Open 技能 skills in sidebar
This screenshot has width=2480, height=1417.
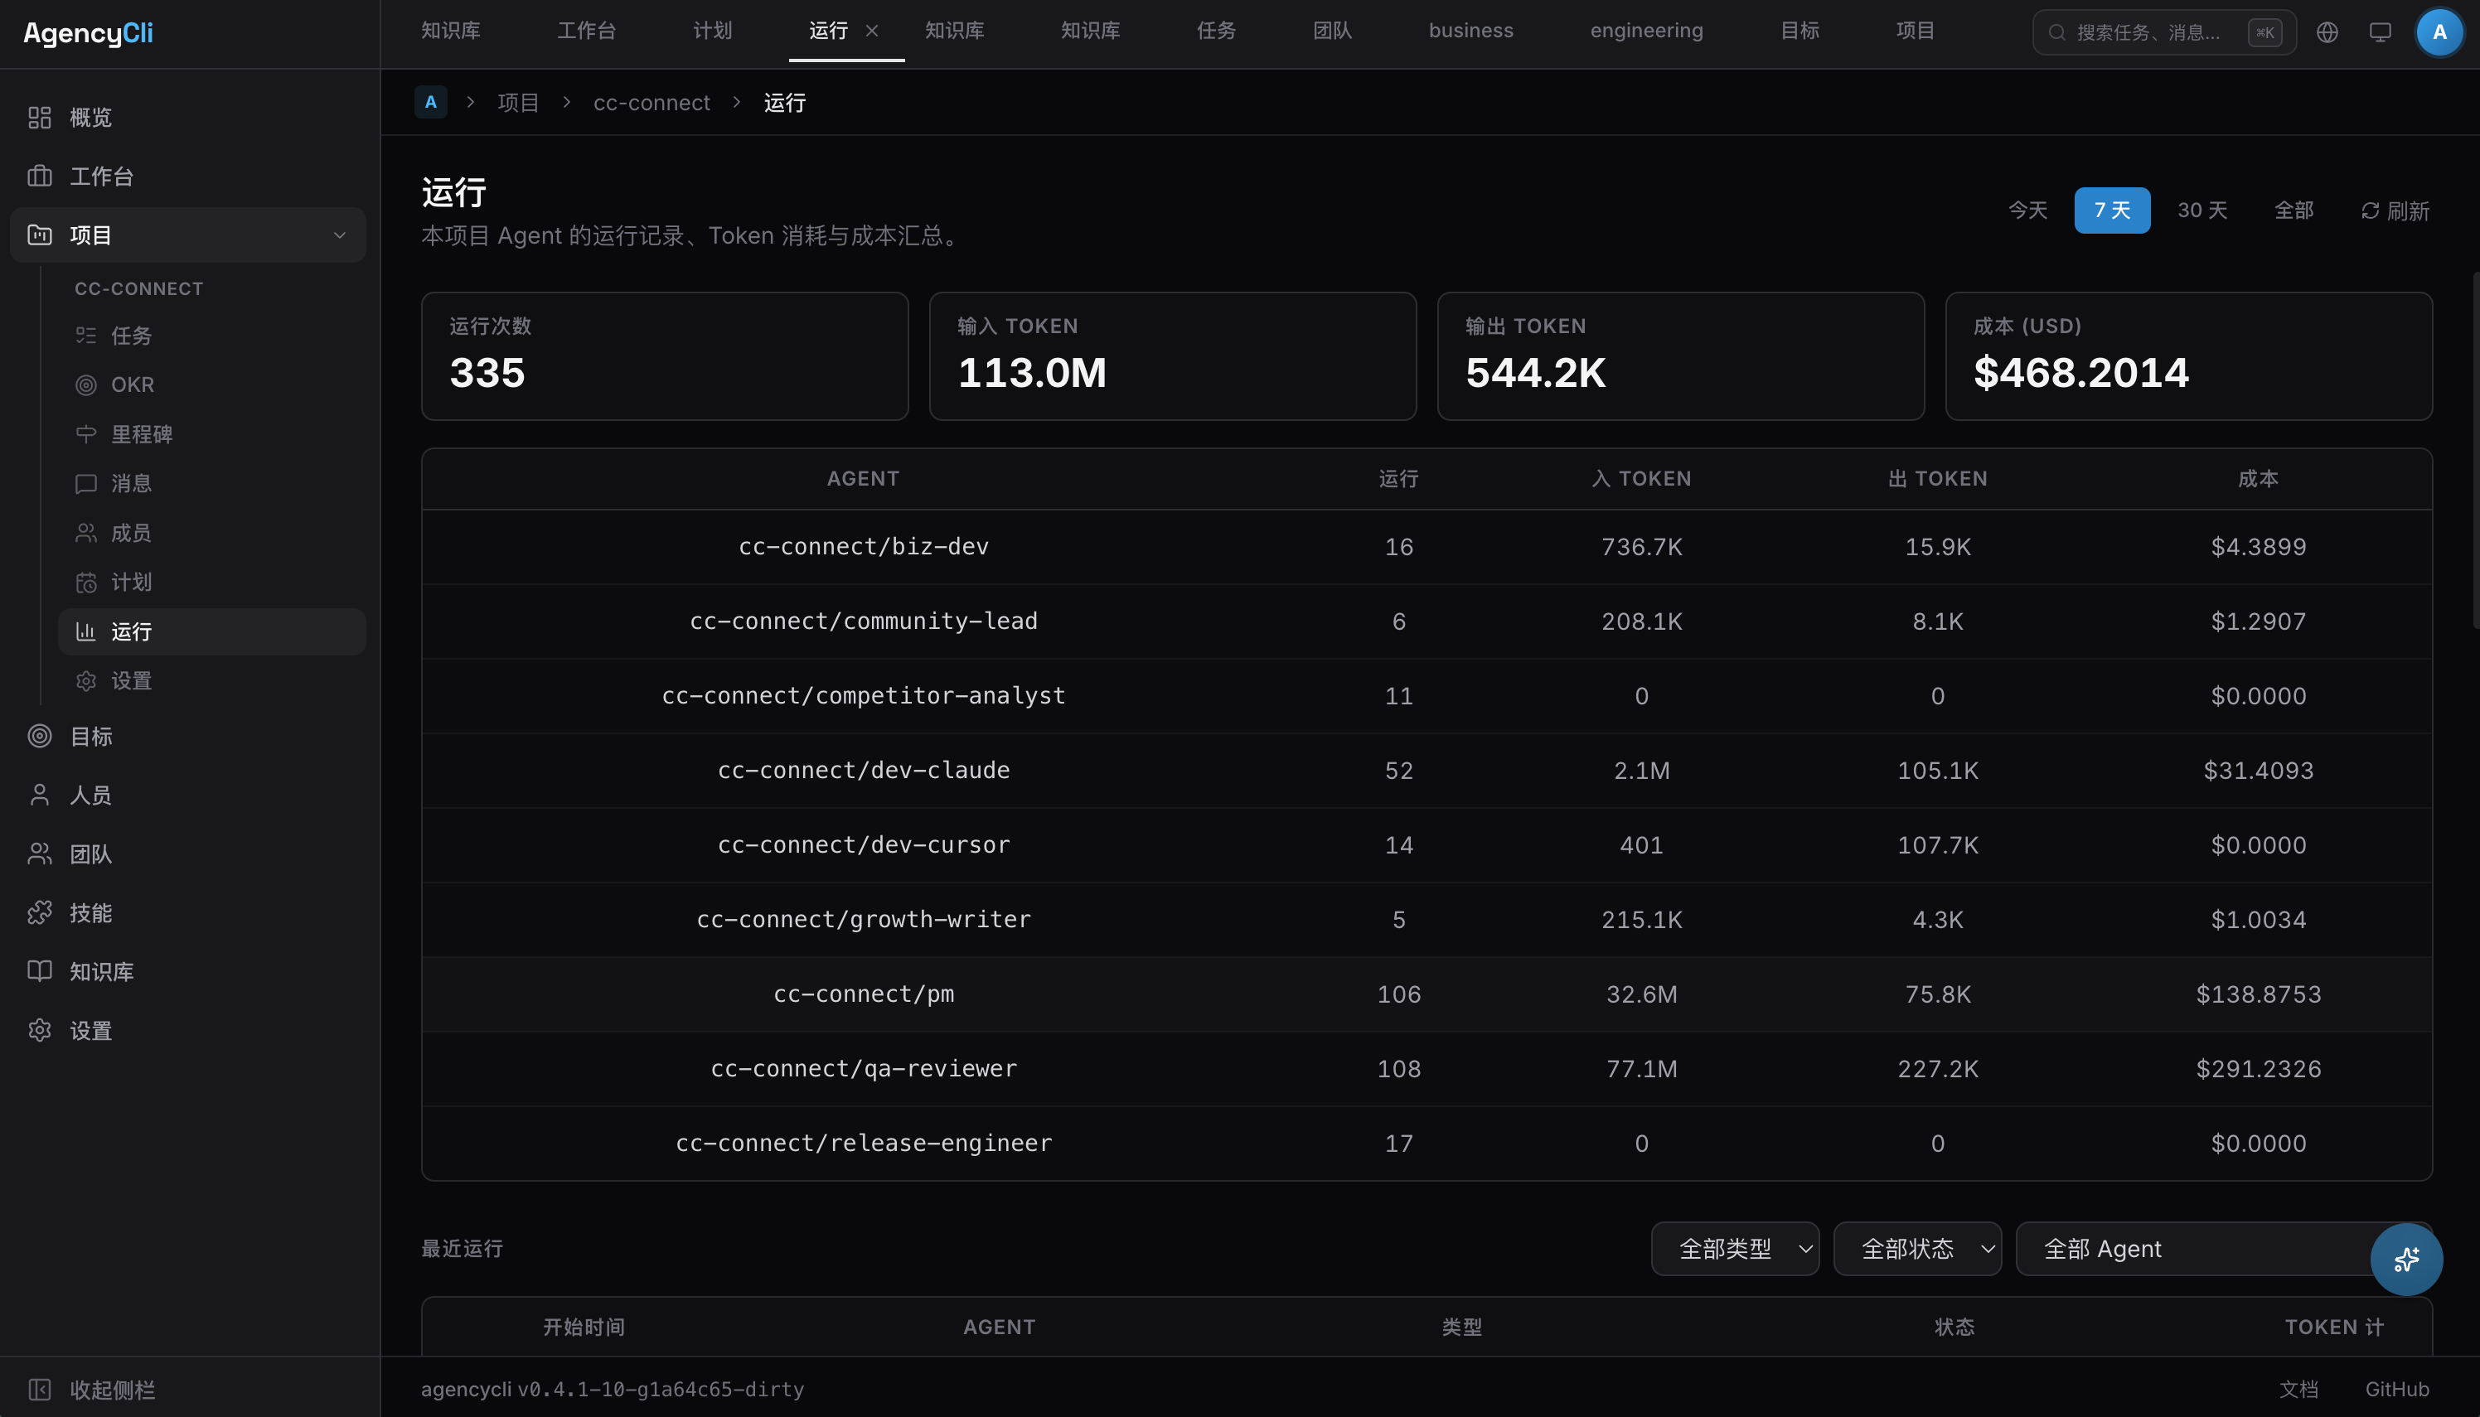click(90, 913)
